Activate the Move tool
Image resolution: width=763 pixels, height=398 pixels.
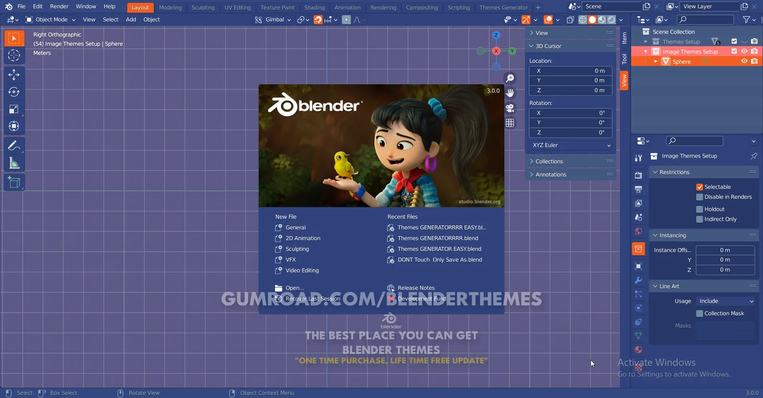[14, 74]
